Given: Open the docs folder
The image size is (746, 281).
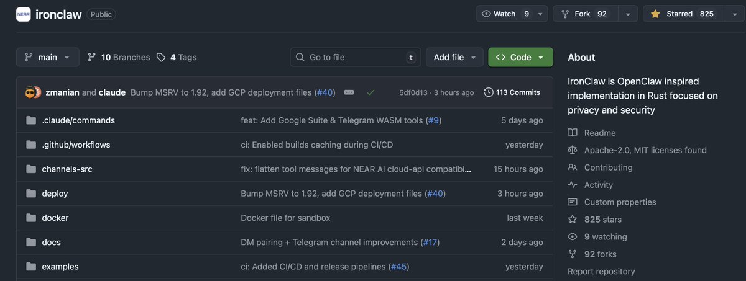Looking at the screenshot, I should coord(51,242).
